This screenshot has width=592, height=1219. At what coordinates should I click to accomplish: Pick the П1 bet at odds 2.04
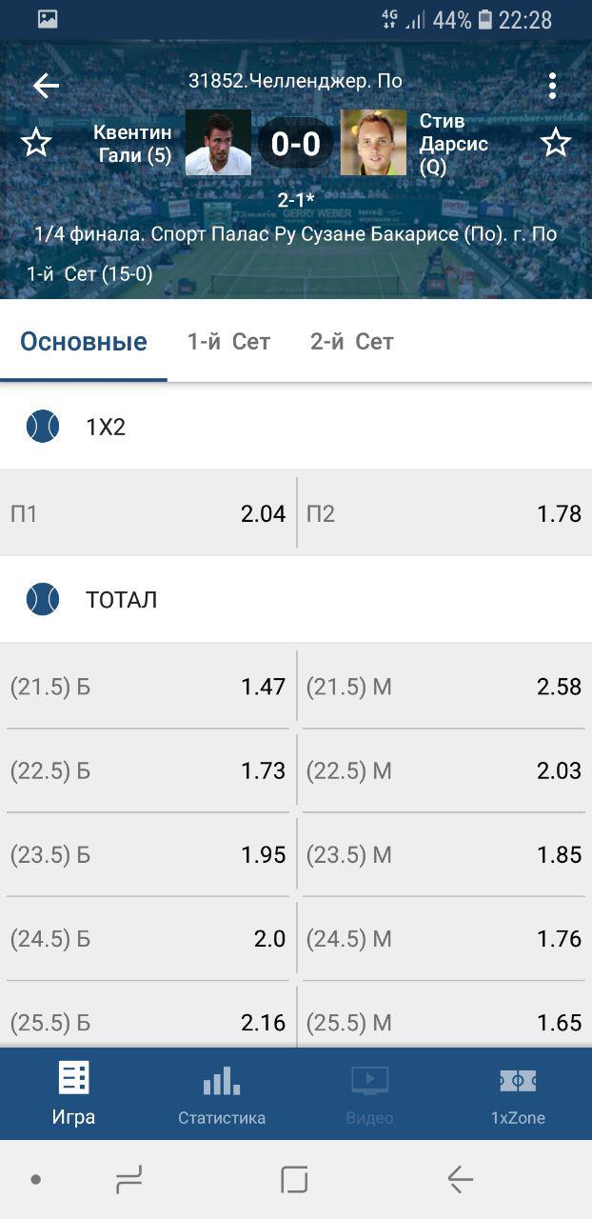(148, 514)
